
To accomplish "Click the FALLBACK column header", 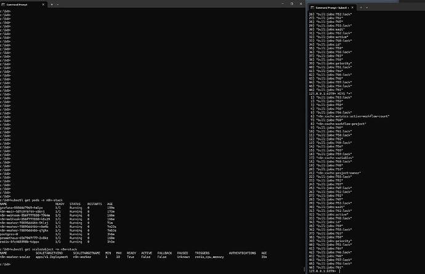I will point(164,253).
